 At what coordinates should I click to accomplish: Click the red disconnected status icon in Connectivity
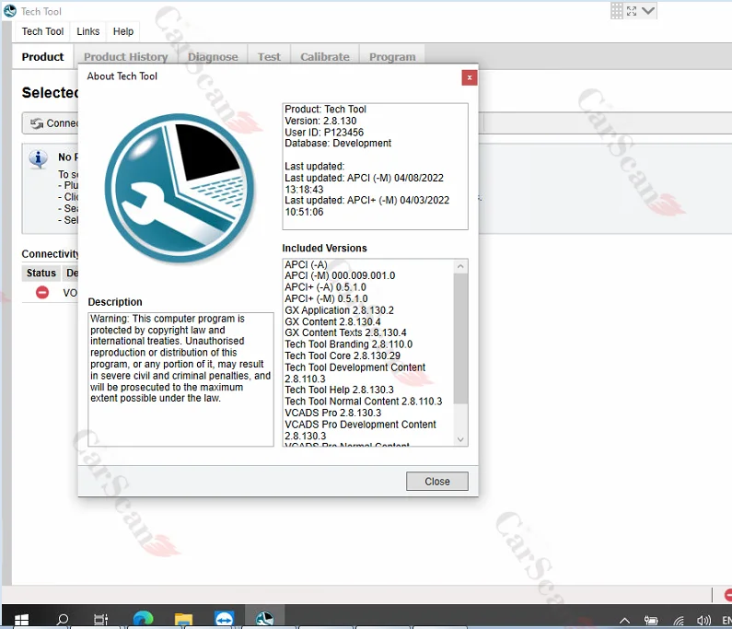tap(42, 293)
